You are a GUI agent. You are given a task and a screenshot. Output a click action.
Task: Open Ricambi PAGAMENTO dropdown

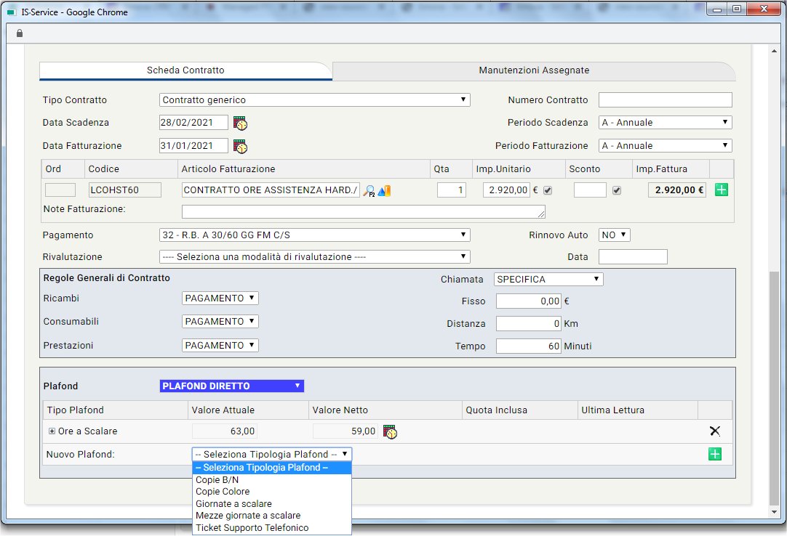coord(220,299)
